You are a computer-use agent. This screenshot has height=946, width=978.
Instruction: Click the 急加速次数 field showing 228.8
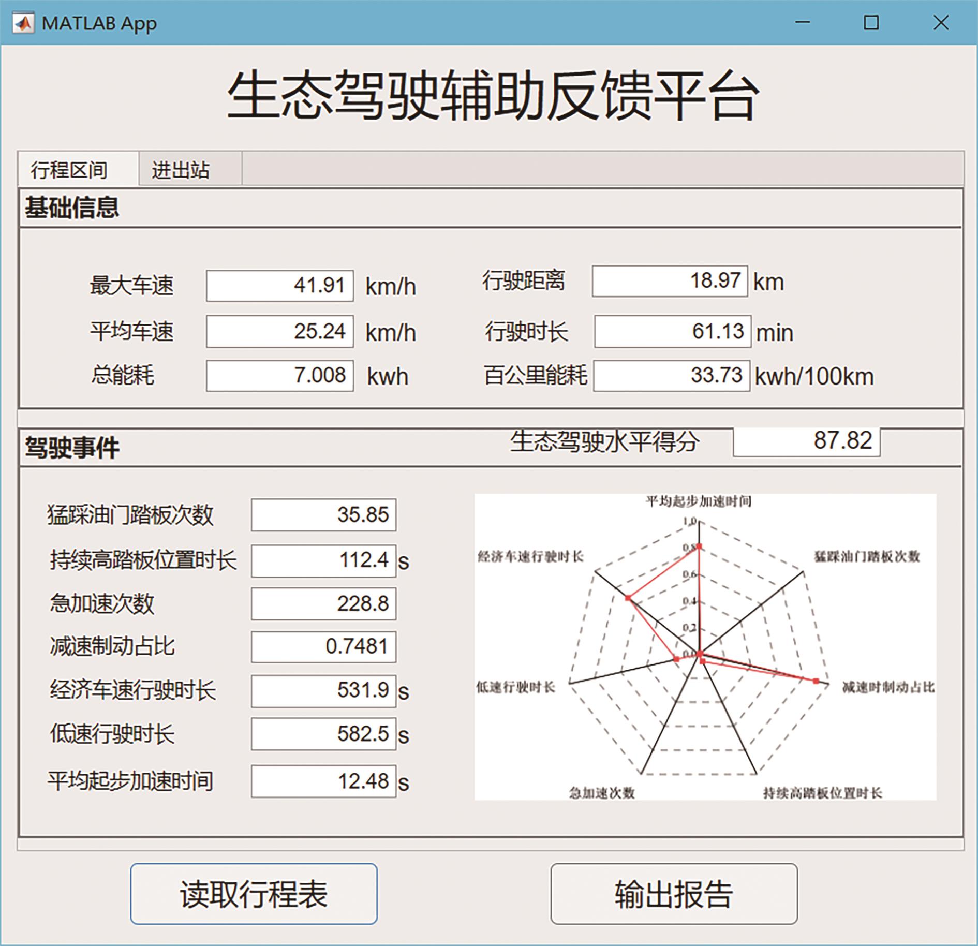(x=323, y=603)
